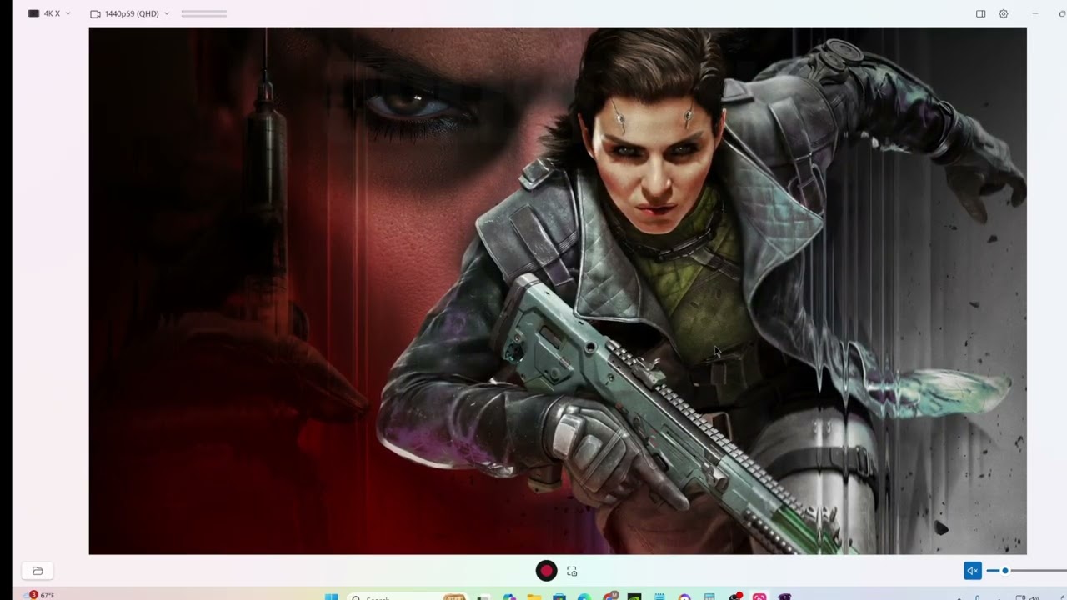The width and height of the screenshot is (1067, 600).
Task: Open the 1440p59 (QHD) resolution dropdown
Action: click(x=129, y=14)
